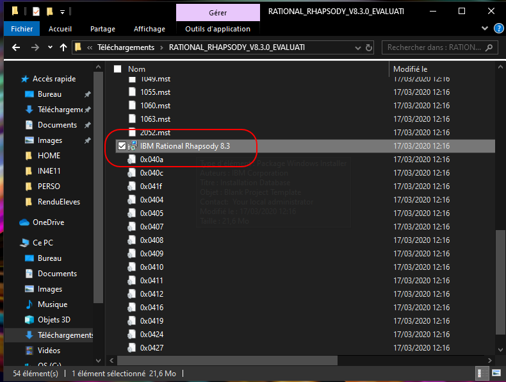This screenshot has width=506, height=382.
Task: Open Customize Quick Access Toolbar dropdown
Action: [x=62, y=12]
